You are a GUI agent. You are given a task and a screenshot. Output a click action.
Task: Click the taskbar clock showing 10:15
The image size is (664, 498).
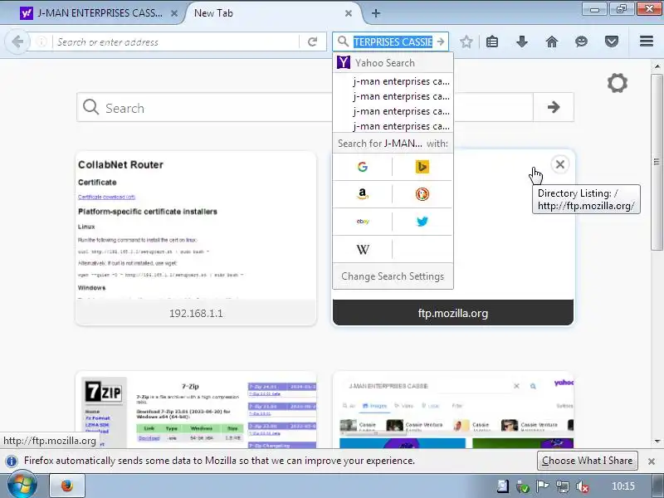(623, 486)
